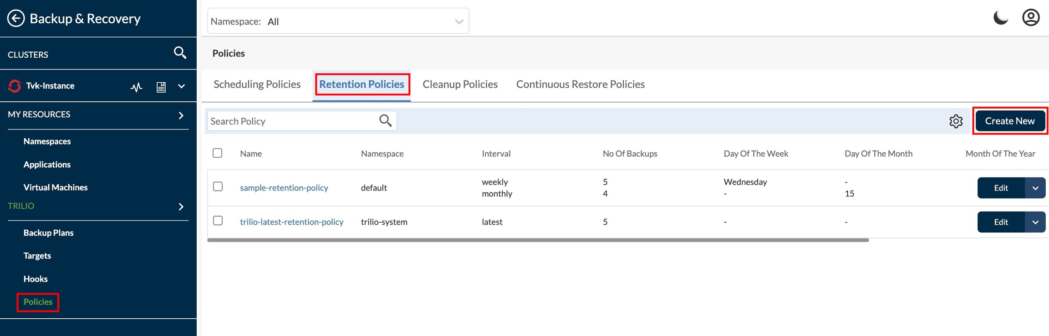Click the back arrow beside Backup & Recovery
The height and width of the screenshot is (336, 1049).
[16, 19]
